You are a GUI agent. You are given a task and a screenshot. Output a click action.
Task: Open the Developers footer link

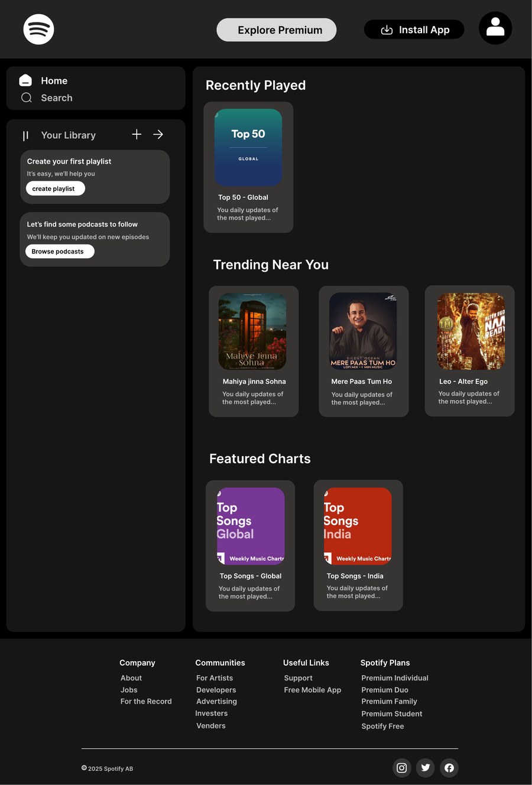216,690
